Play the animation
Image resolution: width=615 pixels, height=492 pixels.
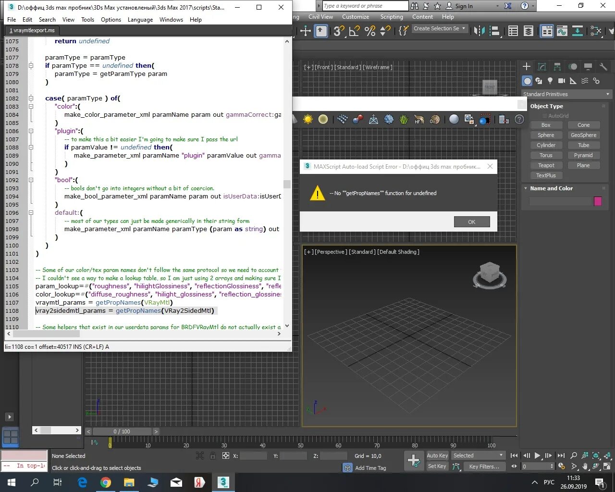pos(537,455)
